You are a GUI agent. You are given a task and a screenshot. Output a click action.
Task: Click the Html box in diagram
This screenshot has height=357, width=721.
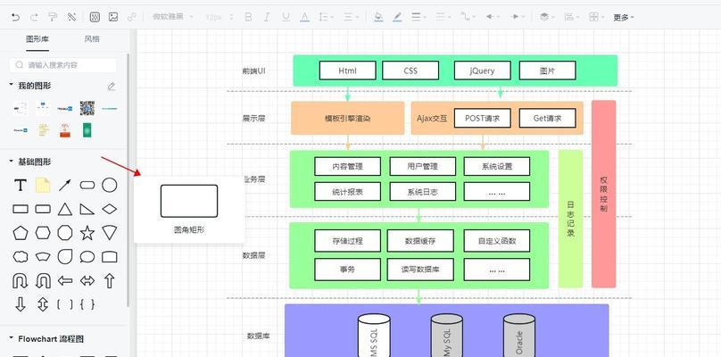click(x=348, y=71)
